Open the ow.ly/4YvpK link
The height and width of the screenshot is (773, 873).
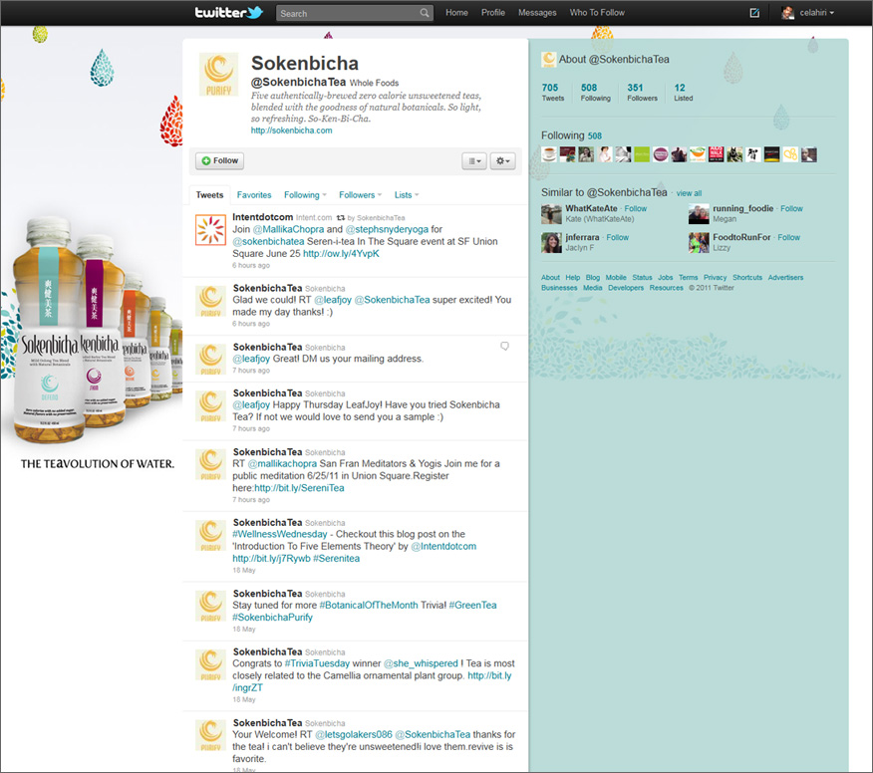pyautogui.click(x=341, y=253)
